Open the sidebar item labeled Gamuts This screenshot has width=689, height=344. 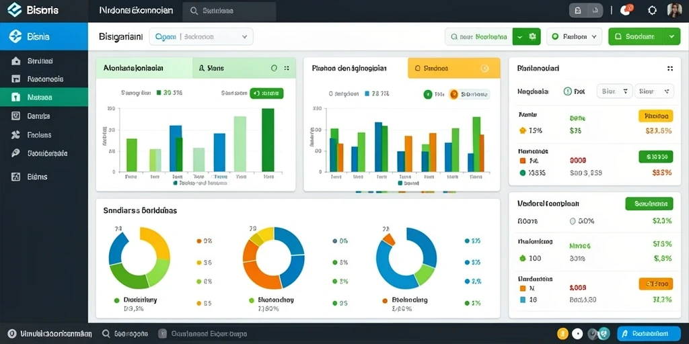[44, 116]
